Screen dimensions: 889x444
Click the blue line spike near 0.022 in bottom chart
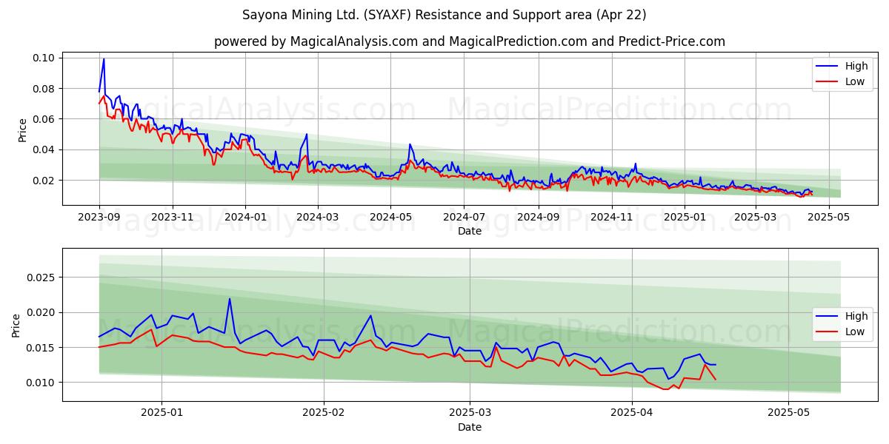point(230,299)
